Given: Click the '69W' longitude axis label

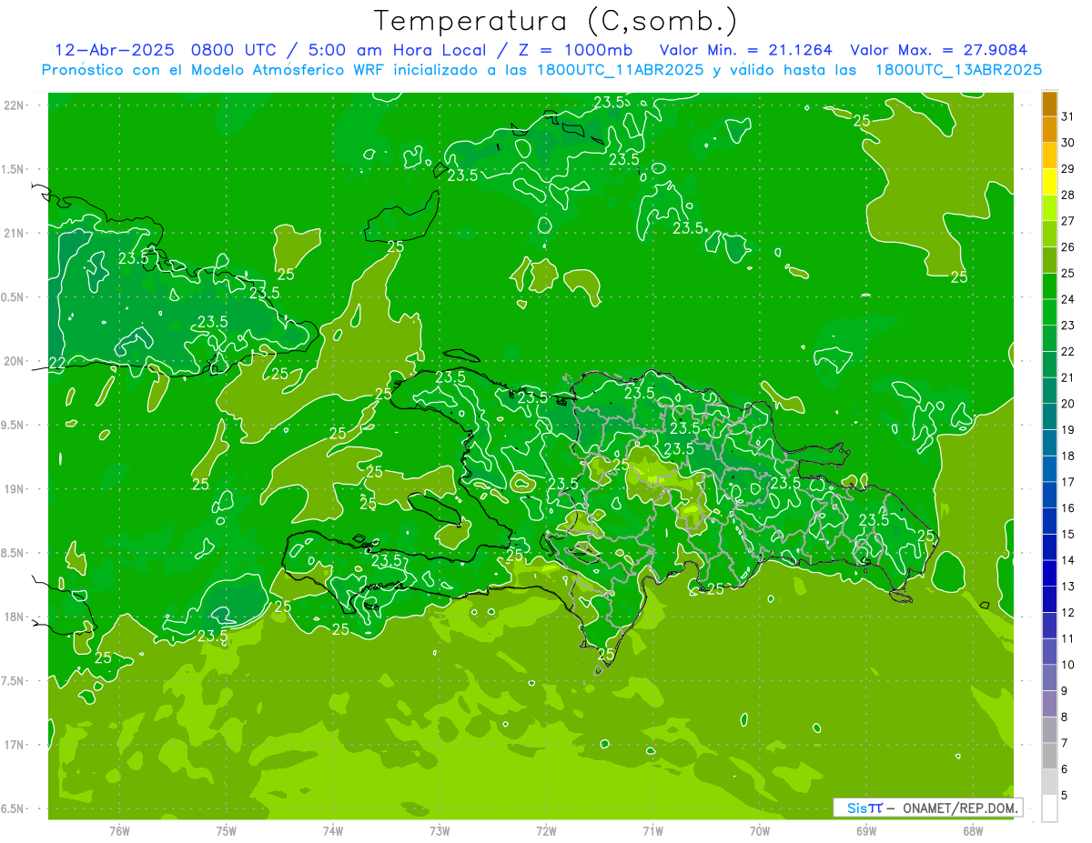Looking at the screenshot, I should tap(866, 831).
